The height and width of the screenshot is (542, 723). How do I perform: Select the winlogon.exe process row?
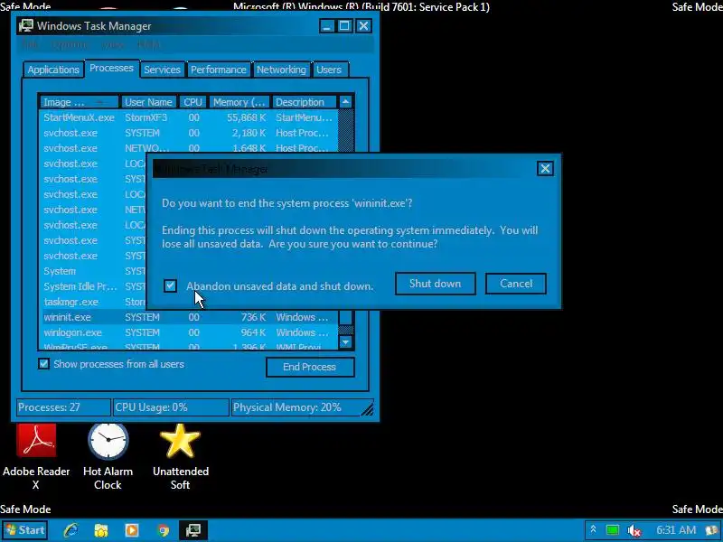[x=189, y=332]
